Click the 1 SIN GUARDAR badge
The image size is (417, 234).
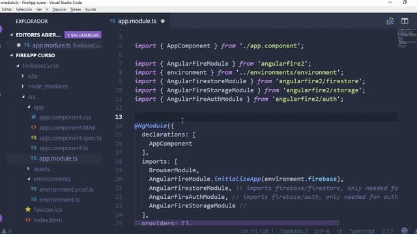coord(83,35)
